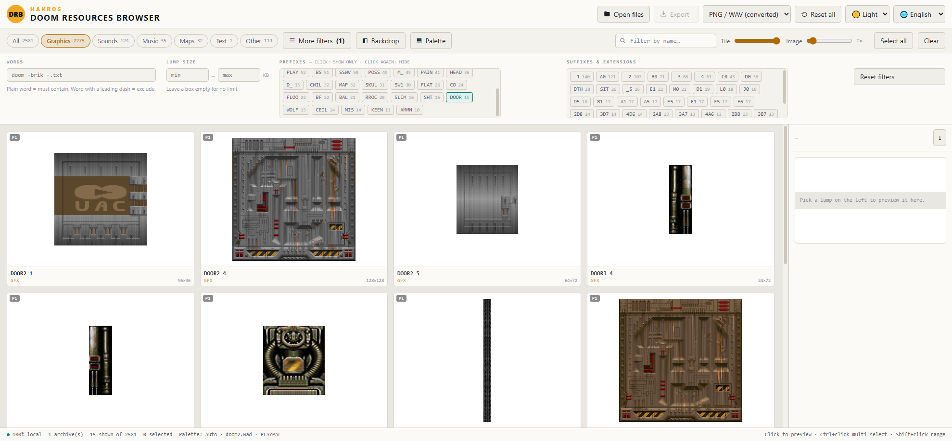
Task: Enable the FLAT prefix filter
Action: click(430, 85)
